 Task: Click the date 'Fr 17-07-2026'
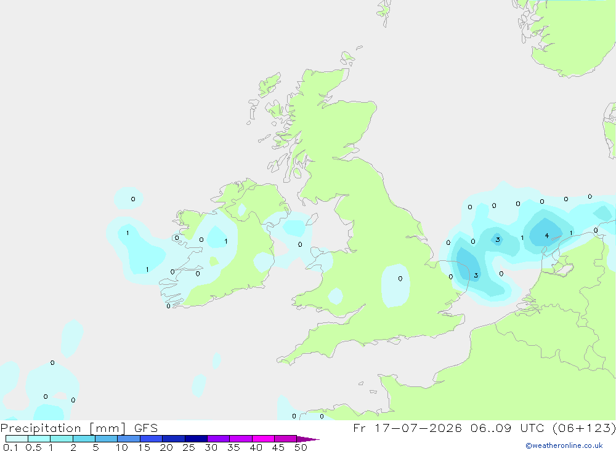[407, 428]
